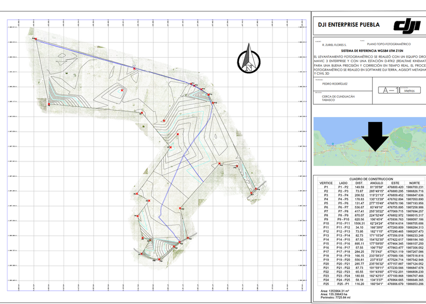The image size is (426, 304).
Task: Select the red P15 vertex marker
Action: pos(213,103)
